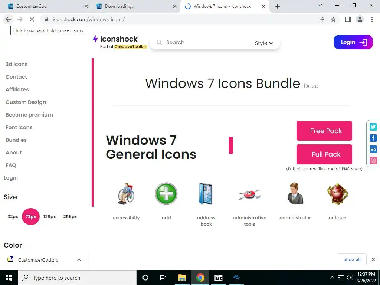Toggle the Chrome side panel icon
The width and height of the screenshot is (380, 285).
[x=348, y=19]
